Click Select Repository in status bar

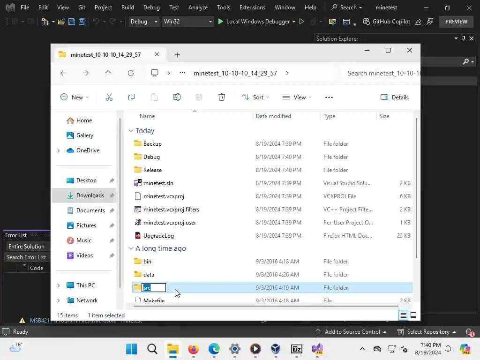tap(427, 332)
